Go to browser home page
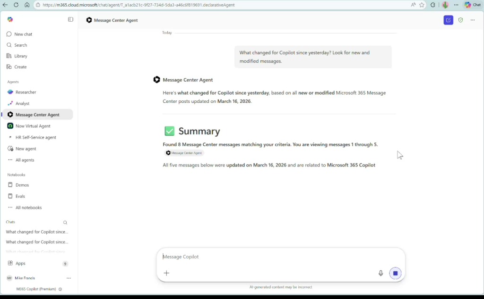Viewport: 484px width, 299px height. (x=27, y=5)
